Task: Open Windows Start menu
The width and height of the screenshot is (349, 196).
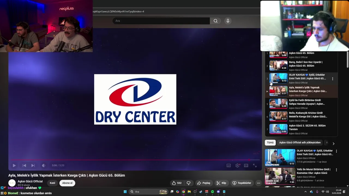Action: 125,192
